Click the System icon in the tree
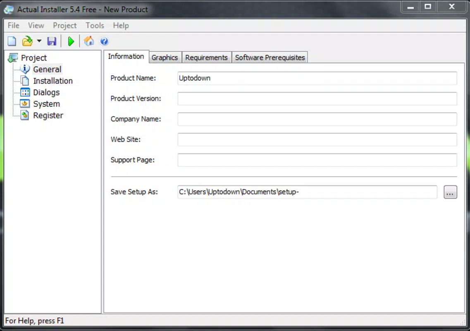The width and height of the screenshot is (470, 331). pyautogui.click(x=25, y=104)
